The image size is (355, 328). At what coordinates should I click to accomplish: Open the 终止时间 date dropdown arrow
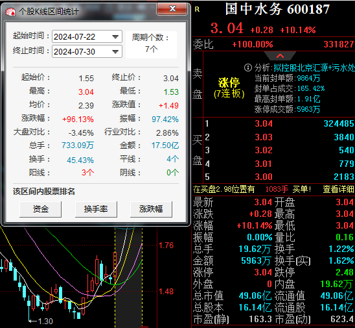click(x=115, y=52)
